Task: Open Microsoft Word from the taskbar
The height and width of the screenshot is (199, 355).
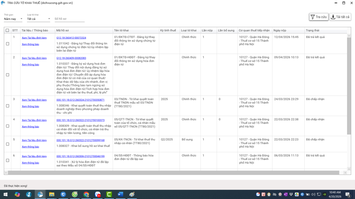Action: [120, 195]
